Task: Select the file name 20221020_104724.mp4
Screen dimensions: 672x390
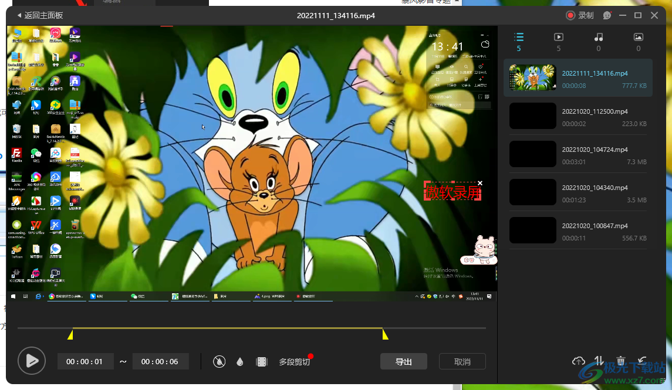Action: (x=595, y=150)
